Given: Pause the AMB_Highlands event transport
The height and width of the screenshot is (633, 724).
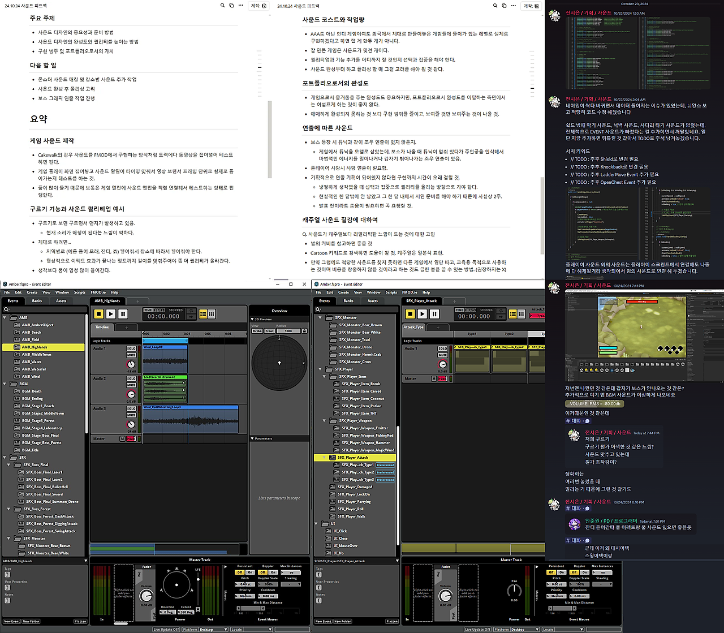Looking at the screenshot, I should pyautogui.click(x=123, y=314).
